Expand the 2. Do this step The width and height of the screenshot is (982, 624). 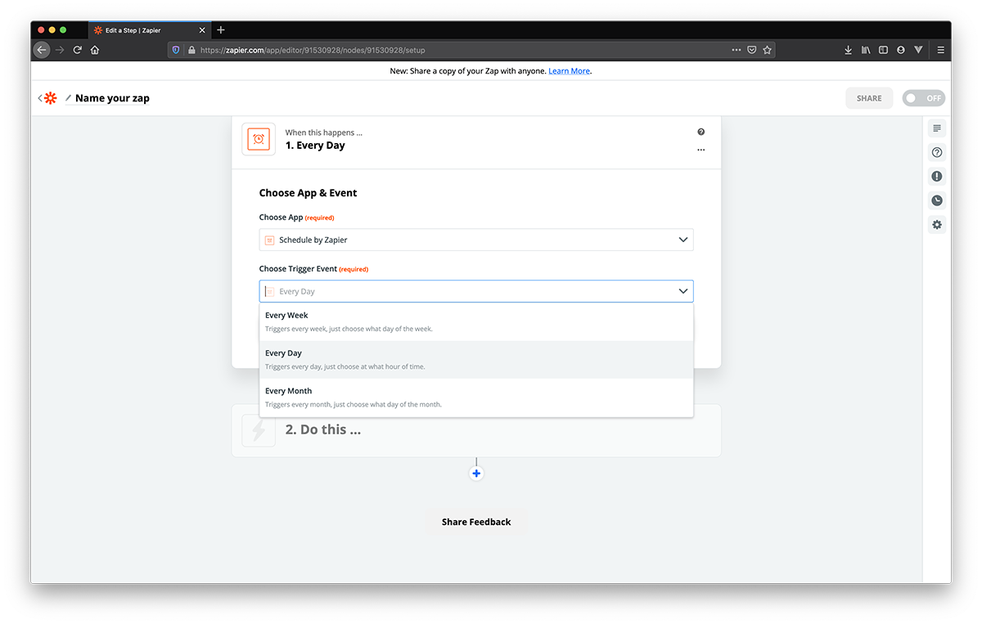point(476,430)
